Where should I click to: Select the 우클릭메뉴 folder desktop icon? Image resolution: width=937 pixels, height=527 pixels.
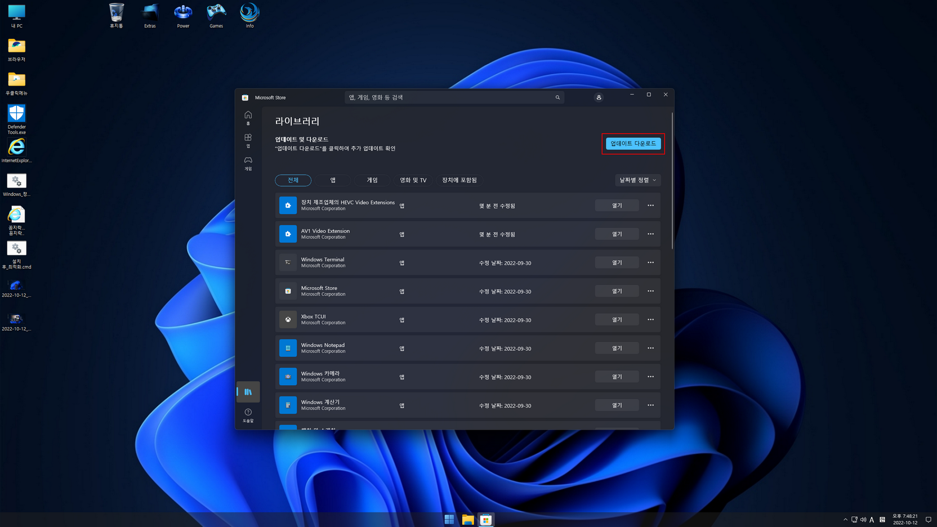(16, 83)
